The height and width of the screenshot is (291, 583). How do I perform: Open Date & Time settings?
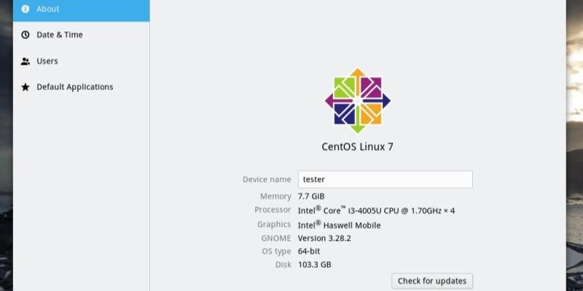click(60, 35)
